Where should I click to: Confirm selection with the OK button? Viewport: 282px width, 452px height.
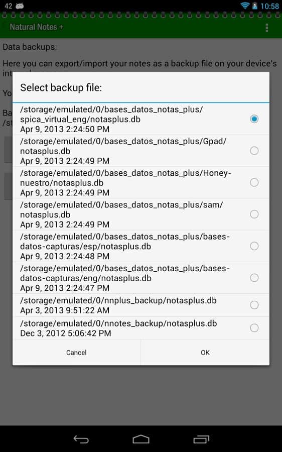coord(205,352)
